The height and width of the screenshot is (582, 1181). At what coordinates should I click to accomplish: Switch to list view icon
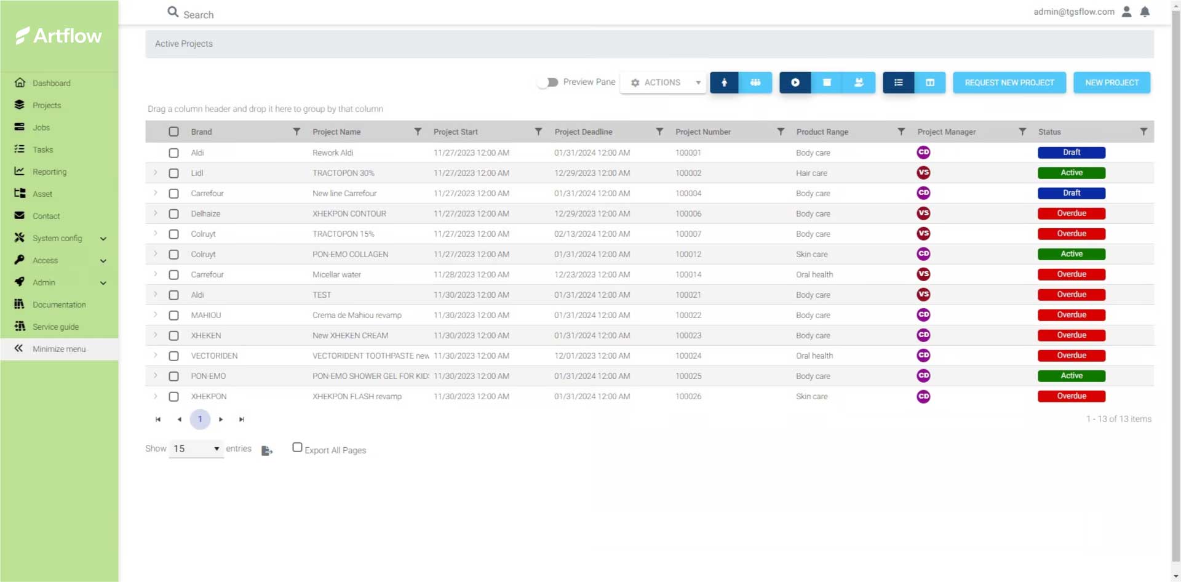(898, 82)
